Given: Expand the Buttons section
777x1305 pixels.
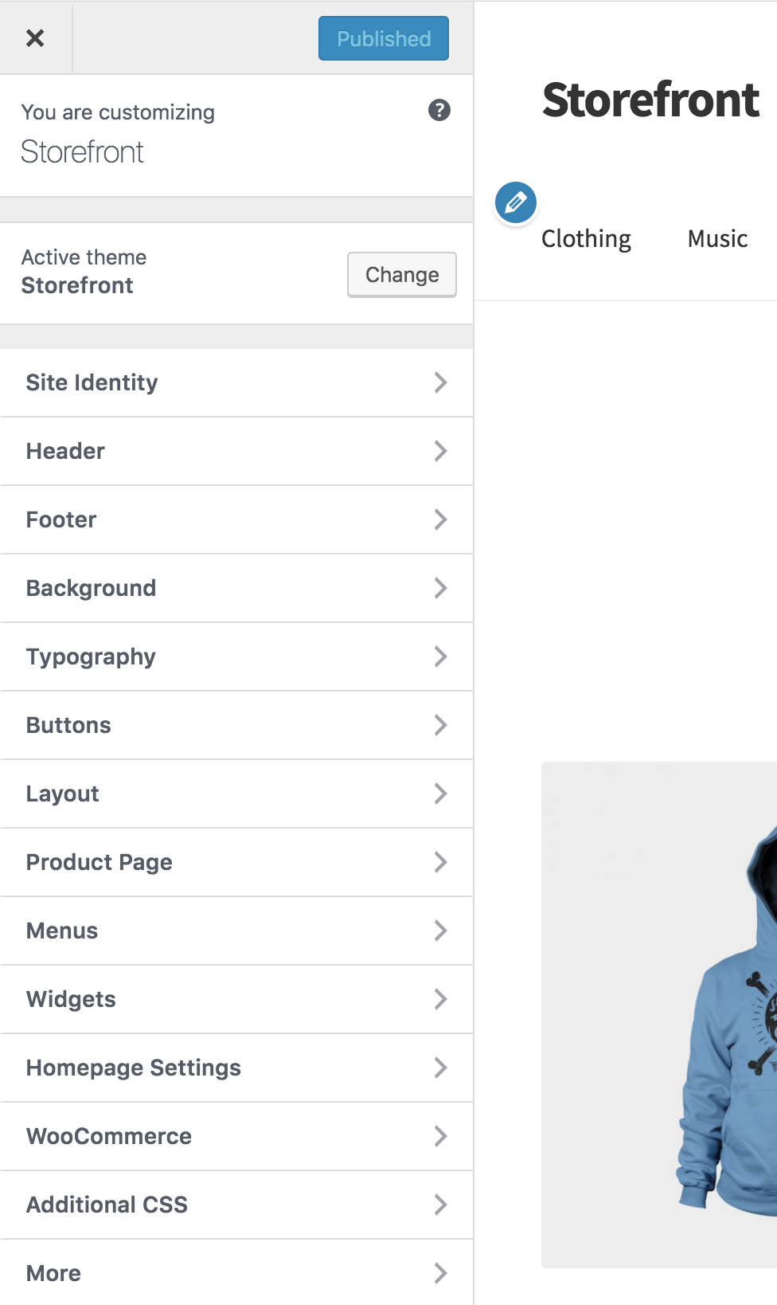Looking at the screenshot, I should coord(237,725).
